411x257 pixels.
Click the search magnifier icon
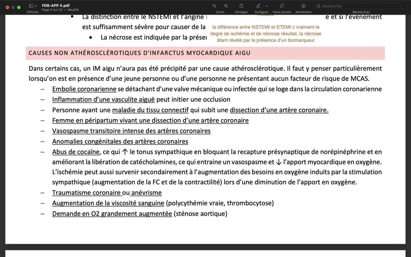(319, 6)
